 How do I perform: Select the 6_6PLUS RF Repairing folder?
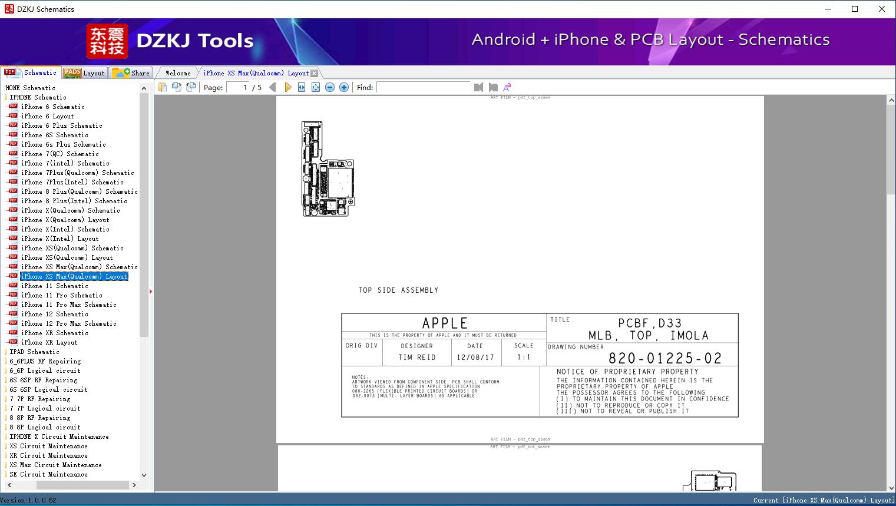tap(45, 361)
